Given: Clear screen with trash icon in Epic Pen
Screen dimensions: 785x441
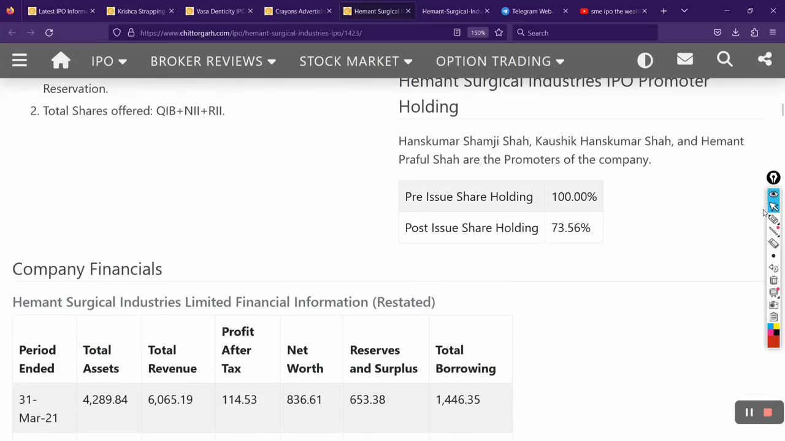Looking at the screenshot, I should tap(773, 281).
